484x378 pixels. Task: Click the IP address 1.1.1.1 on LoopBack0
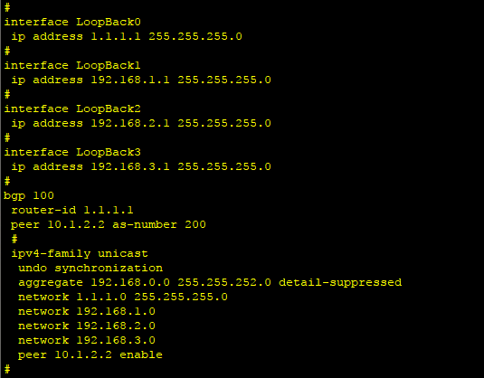click(x=116, y=36)
